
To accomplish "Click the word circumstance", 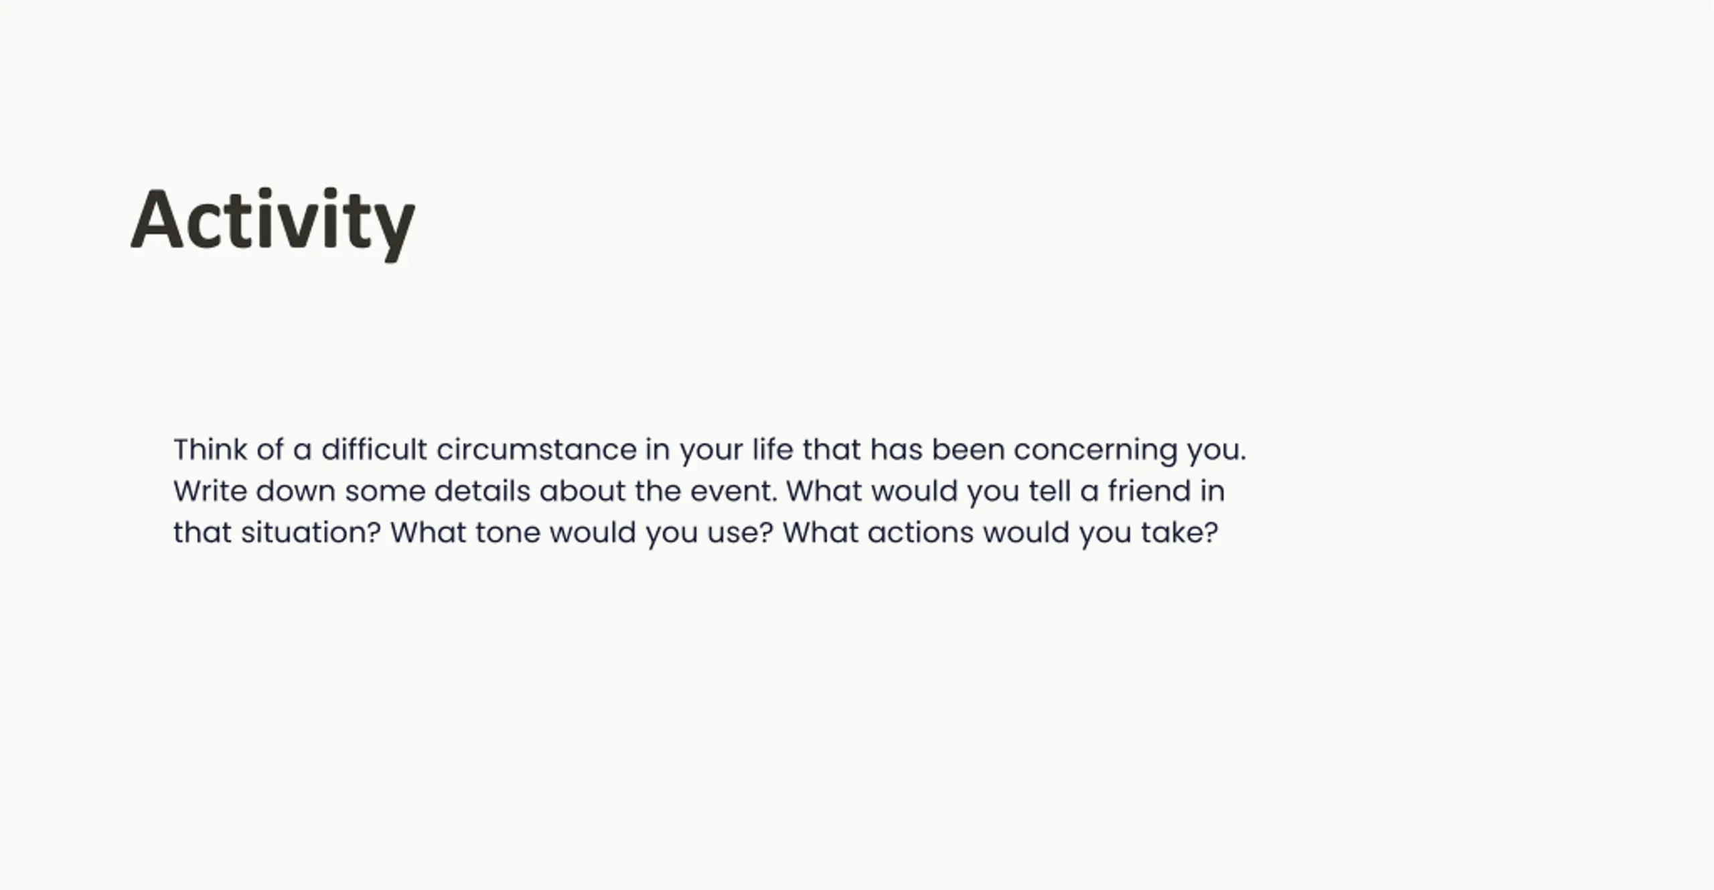I will click(537, 449).
